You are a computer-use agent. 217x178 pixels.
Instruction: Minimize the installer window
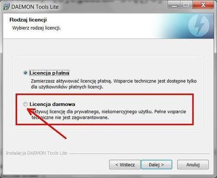click(x=174, y=6)
